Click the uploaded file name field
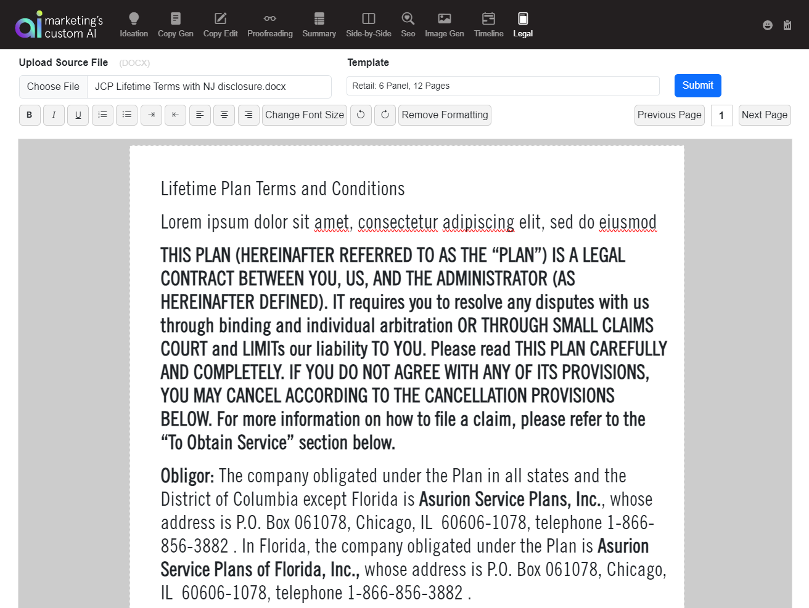This screenshot has width=809, height=608. coord(209,87)
